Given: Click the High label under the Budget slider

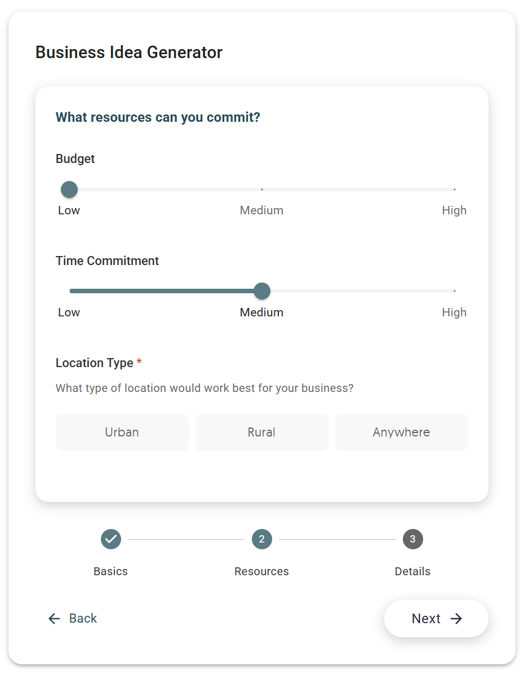Looking at the screenshot, I should coord(454,210).
